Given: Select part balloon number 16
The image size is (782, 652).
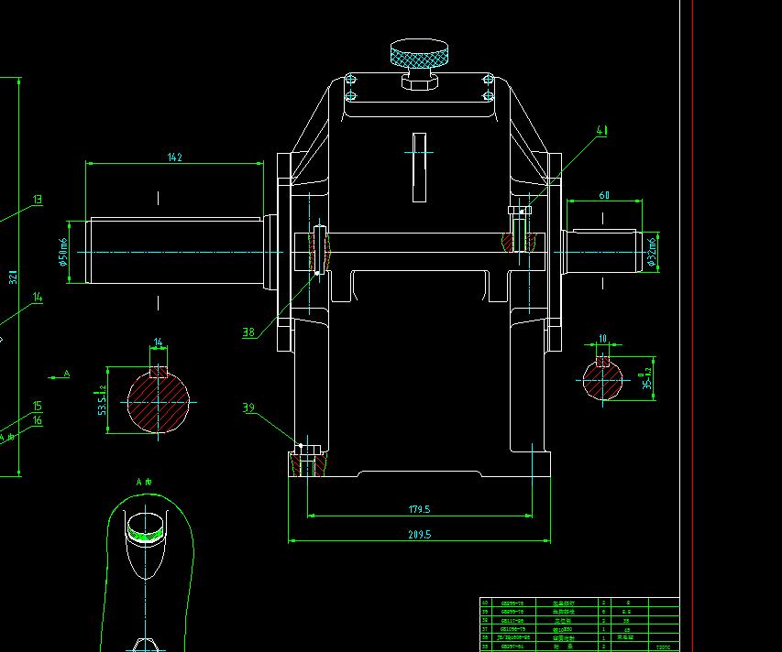Looking at the screenshot, I should coord(37,420).
